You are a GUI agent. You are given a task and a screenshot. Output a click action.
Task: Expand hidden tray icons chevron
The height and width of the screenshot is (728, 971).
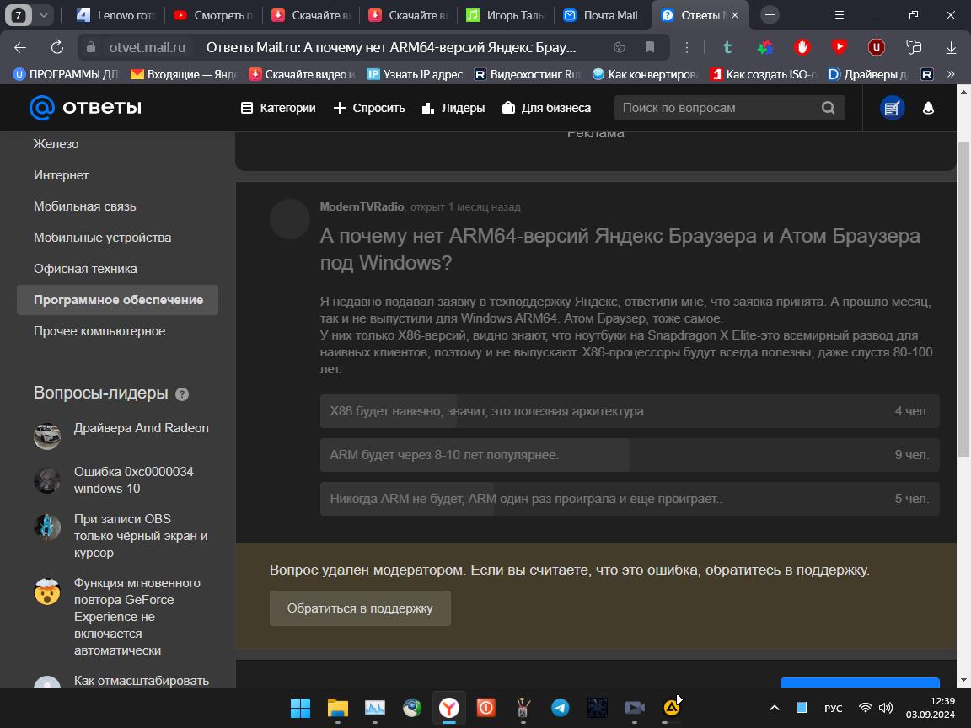pos(774,708)
